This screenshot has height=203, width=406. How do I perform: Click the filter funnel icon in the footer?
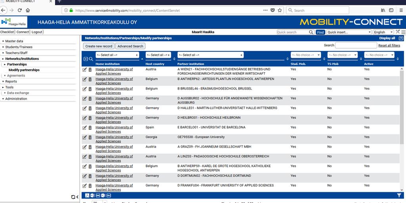pyautogui.click(x=399, y=195)
